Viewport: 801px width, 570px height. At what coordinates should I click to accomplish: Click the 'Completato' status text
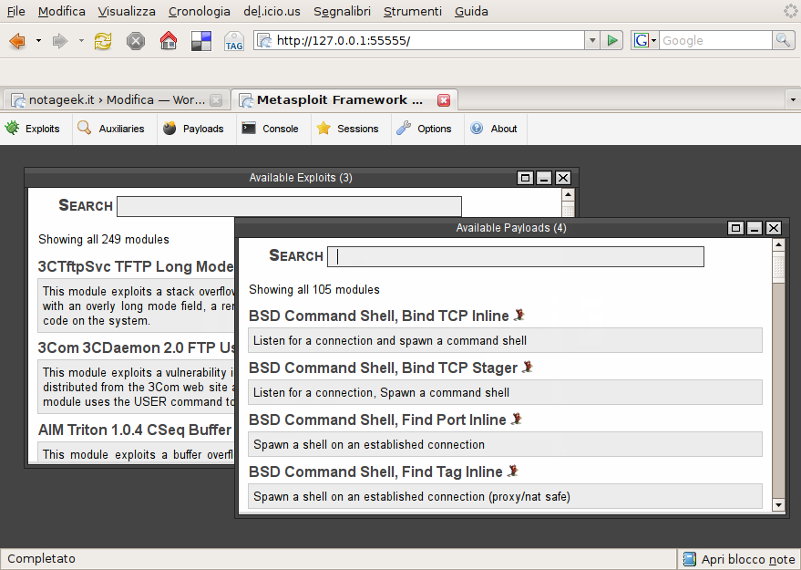(x=41, y=559)
